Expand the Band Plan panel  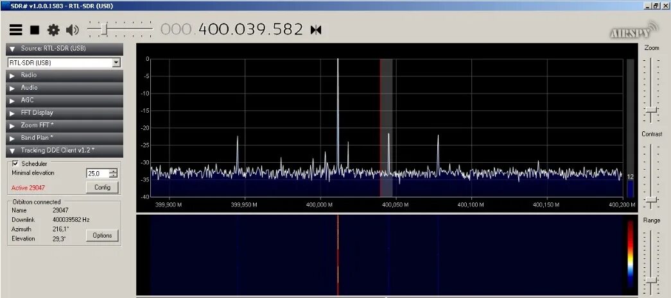click(x=65, y=138)
